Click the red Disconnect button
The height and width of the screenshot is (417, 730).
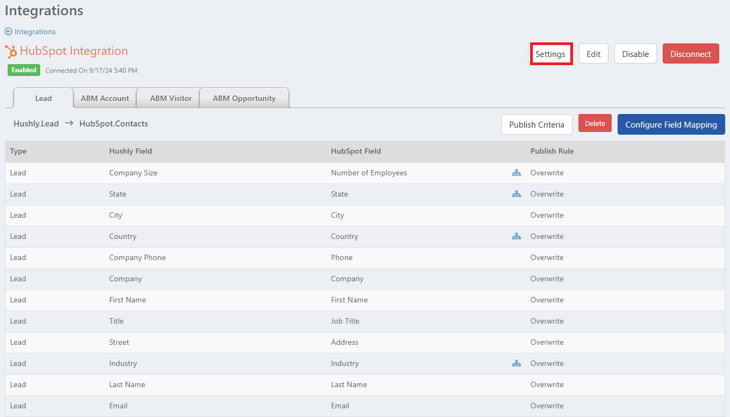(x=691, y=54)
